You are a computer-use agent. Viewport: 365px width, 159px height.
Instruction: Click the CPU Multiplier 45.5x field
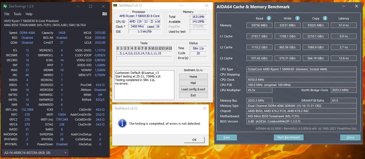259,90
